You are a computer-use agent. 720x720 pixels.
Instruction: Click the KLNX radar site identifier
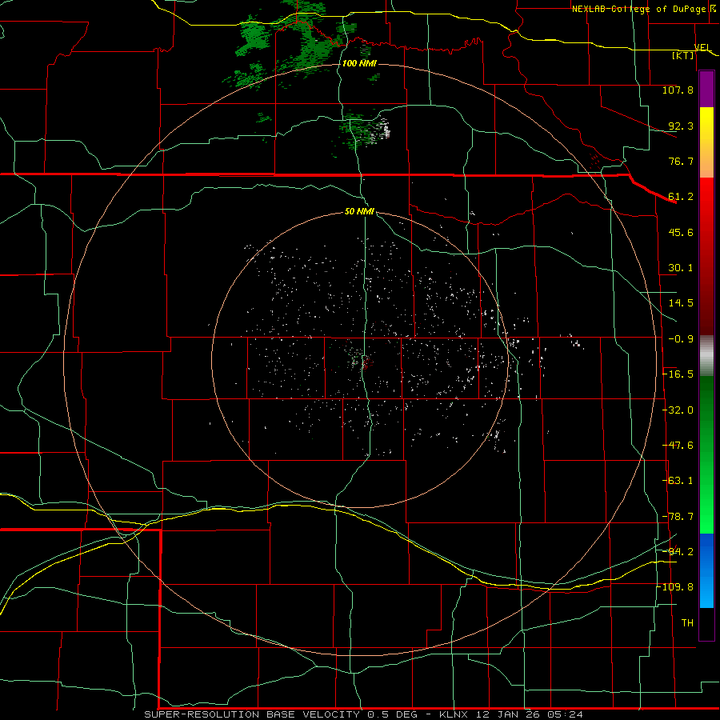[454, 714]
